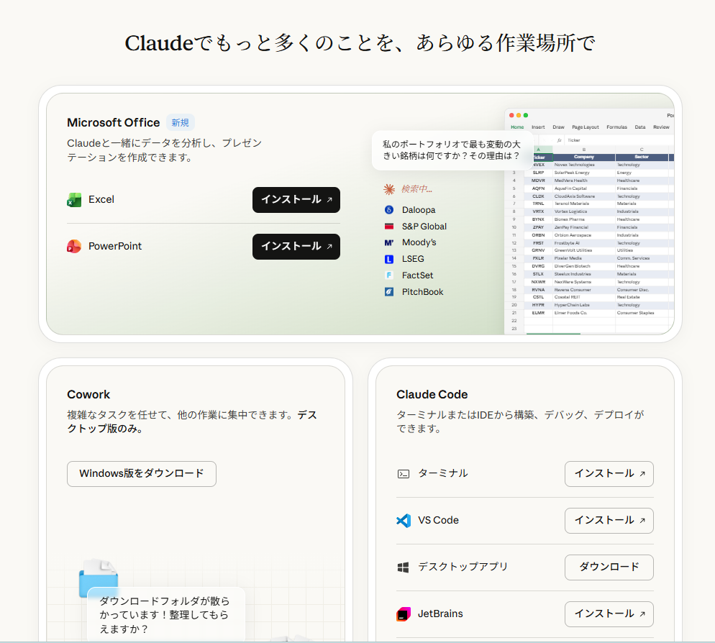Viewport: 715px width, 643px height.
Task: Click the Daloopa icon in source list
Action: pyautogui.click(x=389, y=210)
